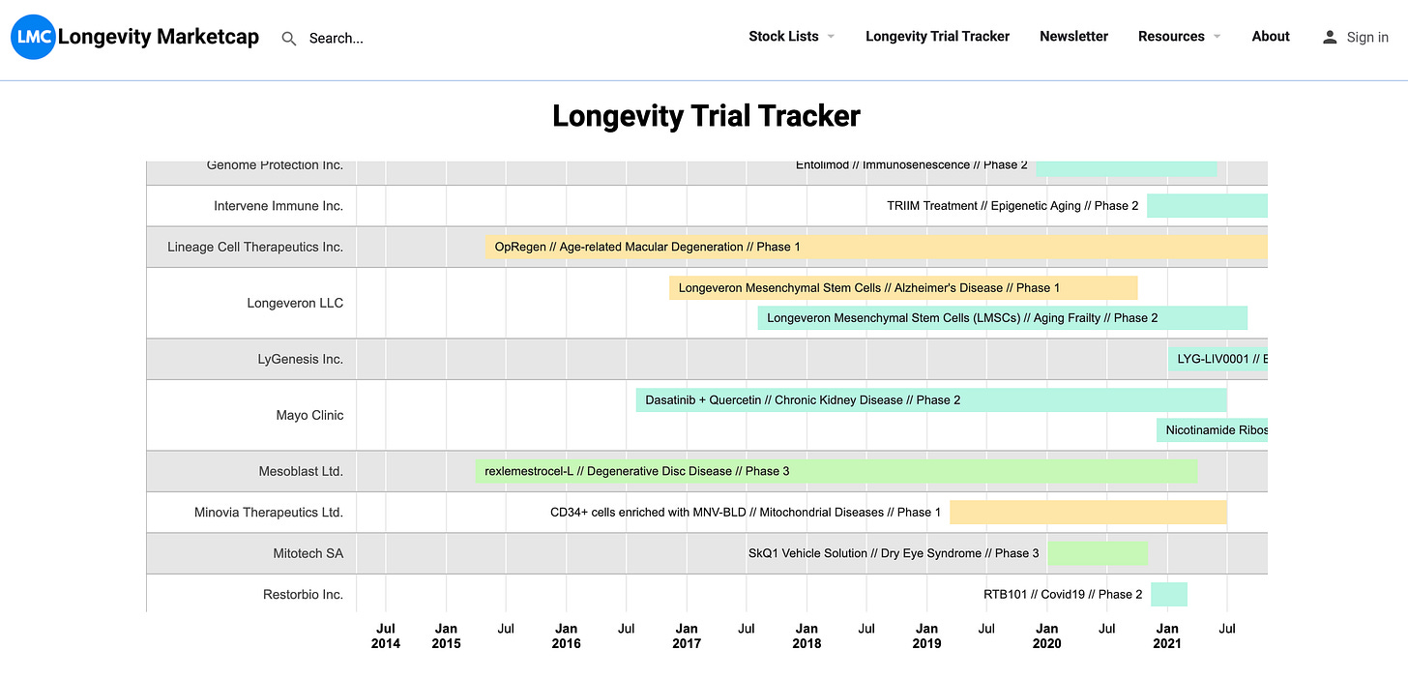
Task: Click the SkQ1 Vehicle Solution label text
Action: pos(894,553)
